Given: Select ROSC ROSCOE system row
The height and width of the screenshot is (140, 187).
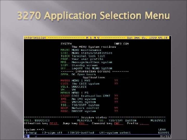Looking at the screenshot, I should (x=89, y=111).
